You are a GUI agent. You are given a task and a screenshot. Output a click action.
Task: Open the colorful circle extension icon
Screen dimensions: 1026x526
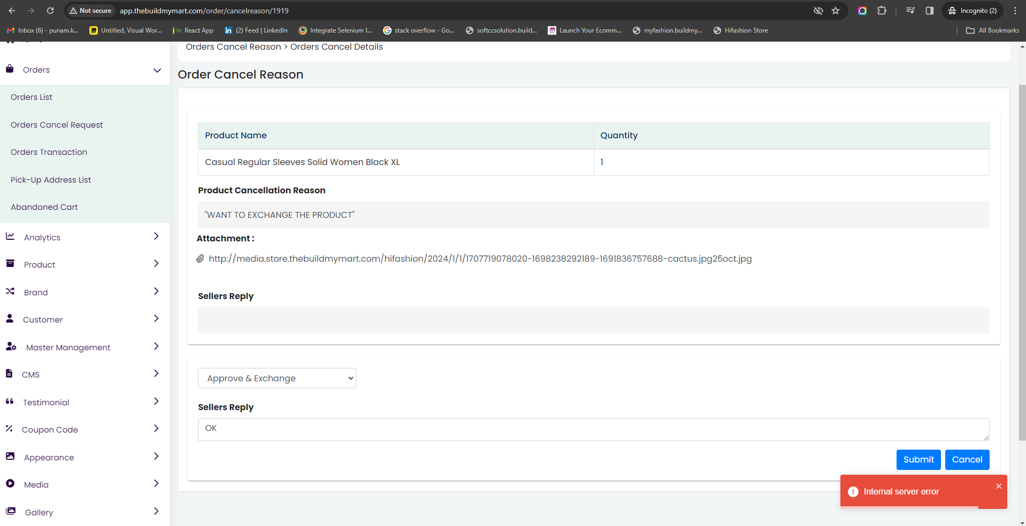862,11
